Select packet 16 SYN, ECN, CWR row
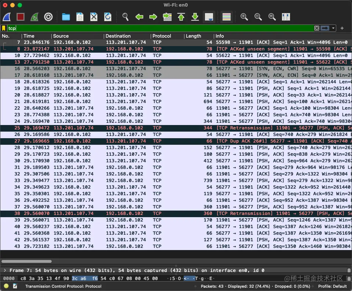 pos(176,68)
